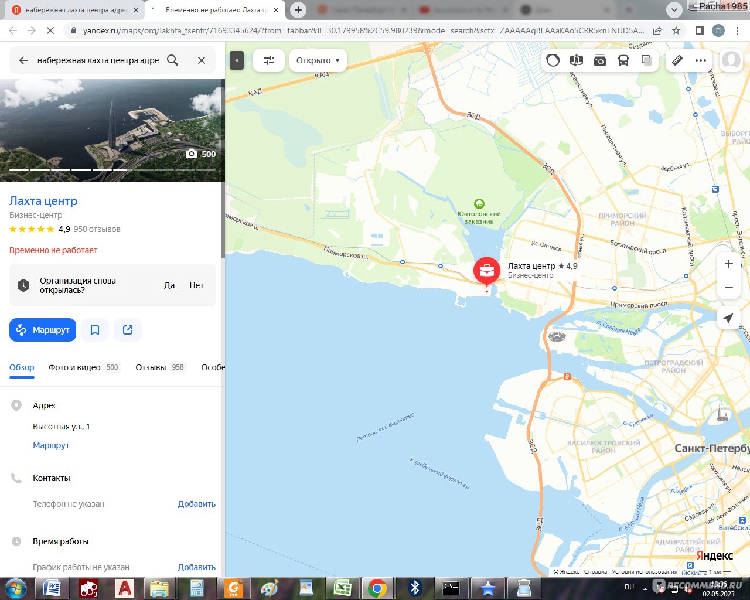The height and width of the screenshot is (600, 750).
Task: Select the ruler tool to measure distance
Action: pos(677,60)
